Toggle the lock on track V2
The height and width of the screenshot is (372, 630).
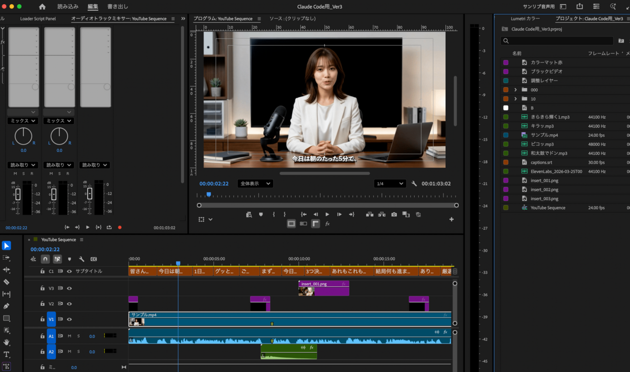[x=42, y=304]
